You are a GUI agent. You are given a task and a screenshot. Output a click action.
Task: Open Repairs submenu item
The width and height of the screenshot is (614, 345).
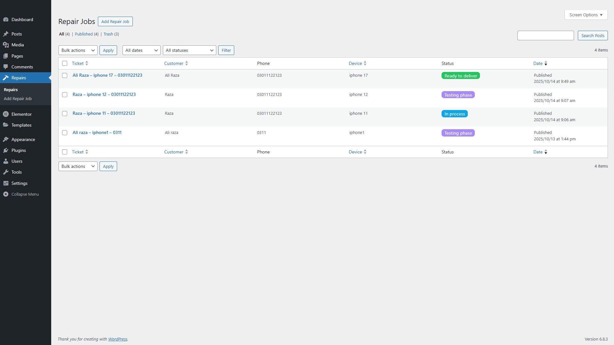[11, 90]
